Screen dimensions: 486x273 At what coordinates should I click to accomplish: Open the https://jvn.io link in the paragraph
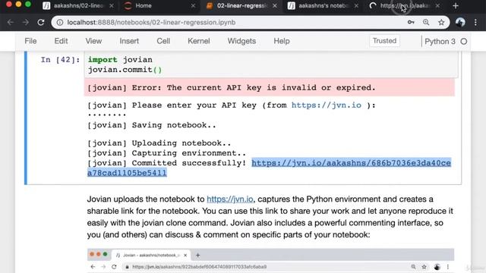pos(229,199)
